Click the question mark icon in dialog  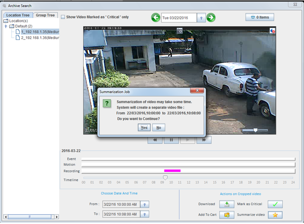(107, 103)
